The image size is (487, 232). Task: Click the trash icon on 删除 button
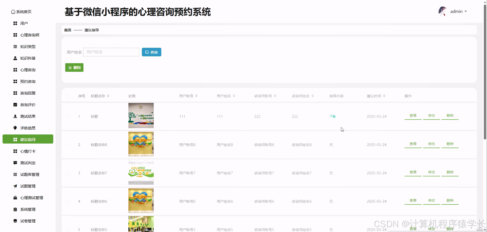coord(70,67)
